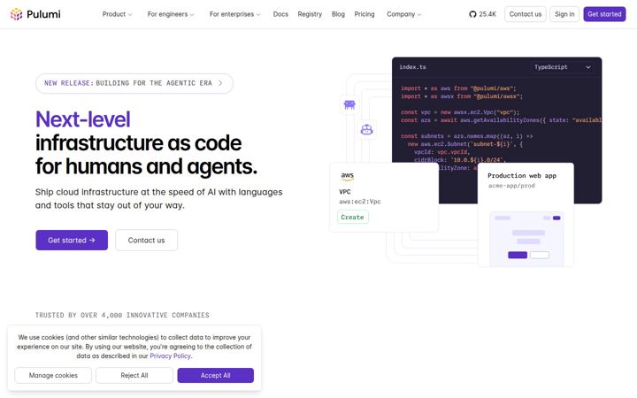Open the Privacy Policy link
637x398 pixels.
point(170,356)
